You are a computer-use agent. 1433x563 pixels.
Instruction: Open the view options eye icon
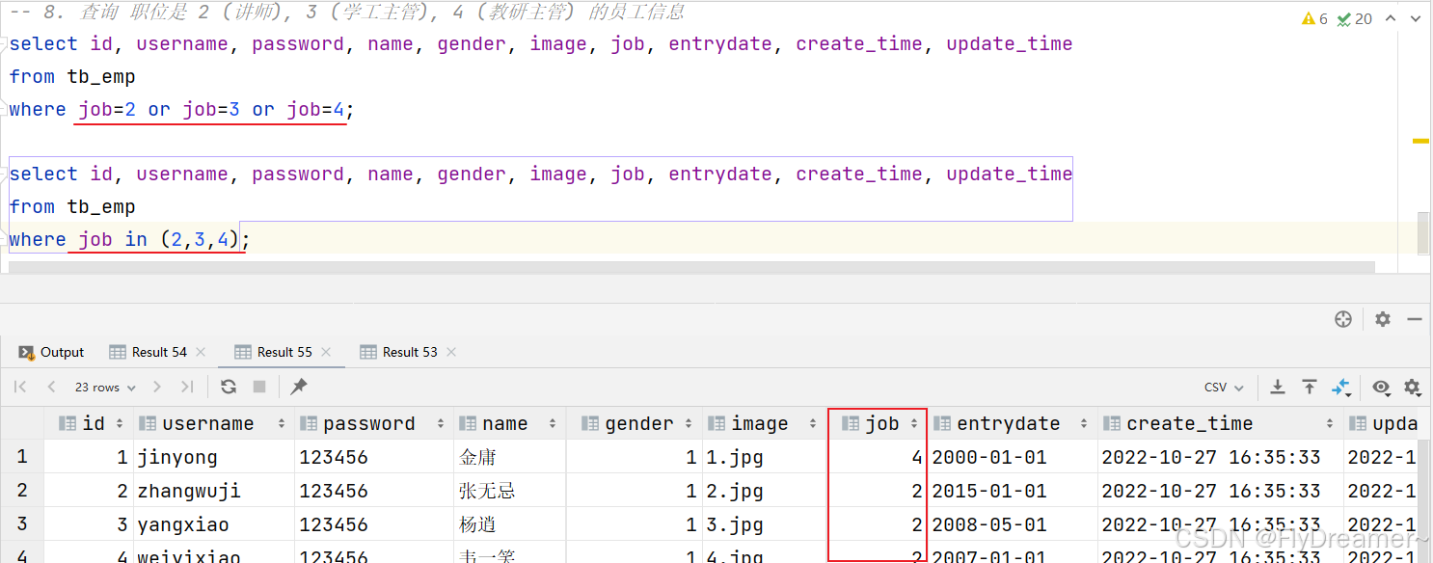tap(1381, 388)
